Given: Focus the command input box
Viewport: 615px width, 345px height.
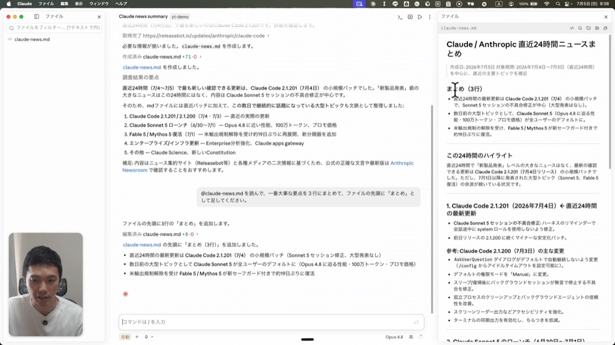Looking at the screenshot, I should 271,322.
